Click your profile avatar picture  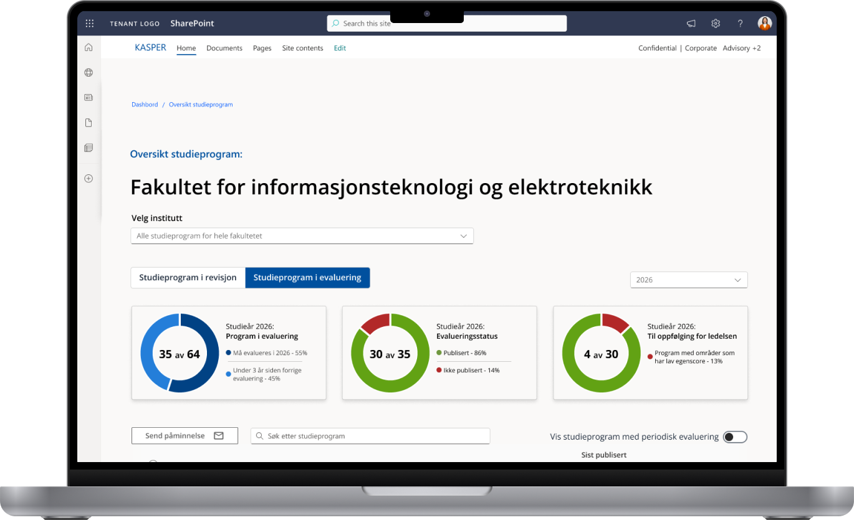click(764, 23)
